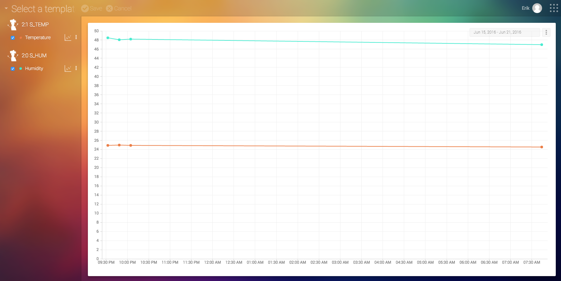This screenshot has height=281, width=561.
Task: Click the teal Humidity color dot
Action: pyautogui.click(x=21, y=68)
